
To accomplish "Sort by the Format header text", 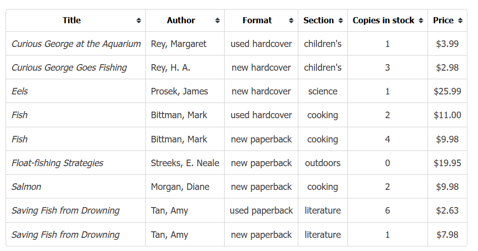I will tap(257, 21).
